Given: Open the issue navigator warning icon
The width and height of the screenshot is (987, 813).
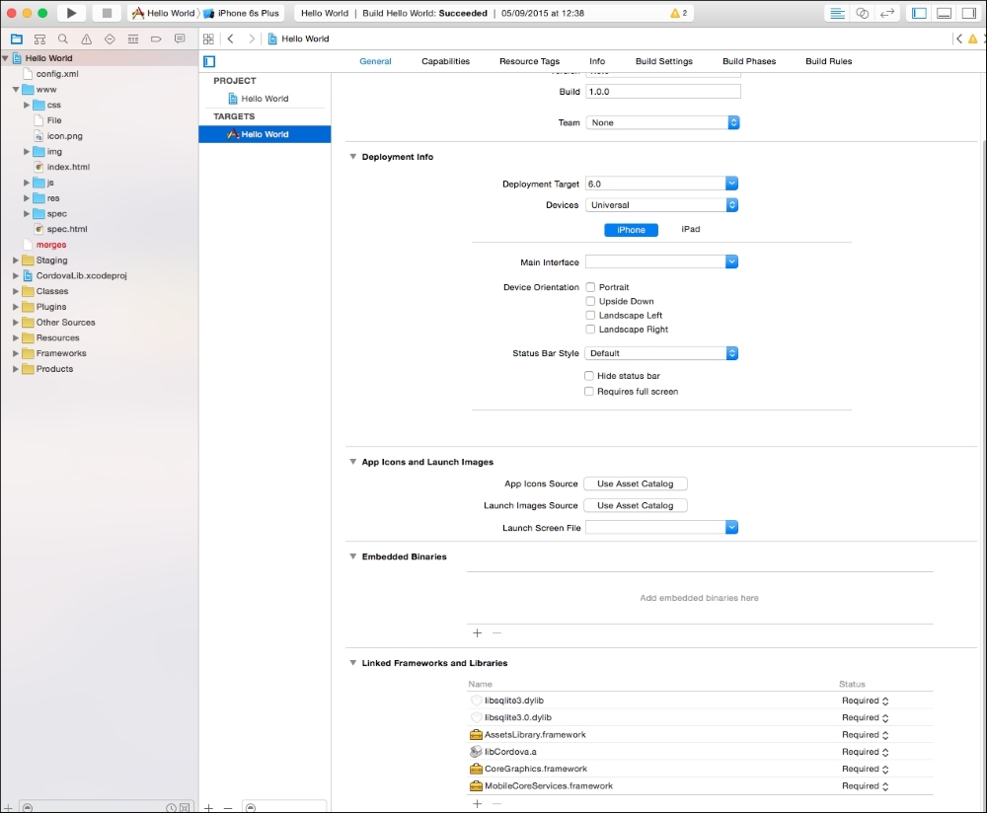Looking at the screenshot, I should click(x=86, y=39).
